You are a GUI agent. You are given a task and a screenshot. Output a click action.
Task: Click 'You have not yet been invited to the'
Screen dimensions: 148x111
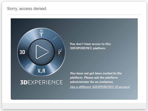[x=96, y=73]
